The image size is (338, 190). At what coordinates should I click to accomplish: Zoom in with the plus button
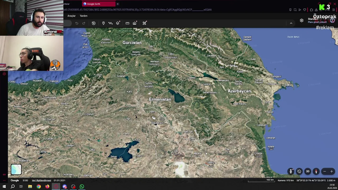tap(332, 172)
